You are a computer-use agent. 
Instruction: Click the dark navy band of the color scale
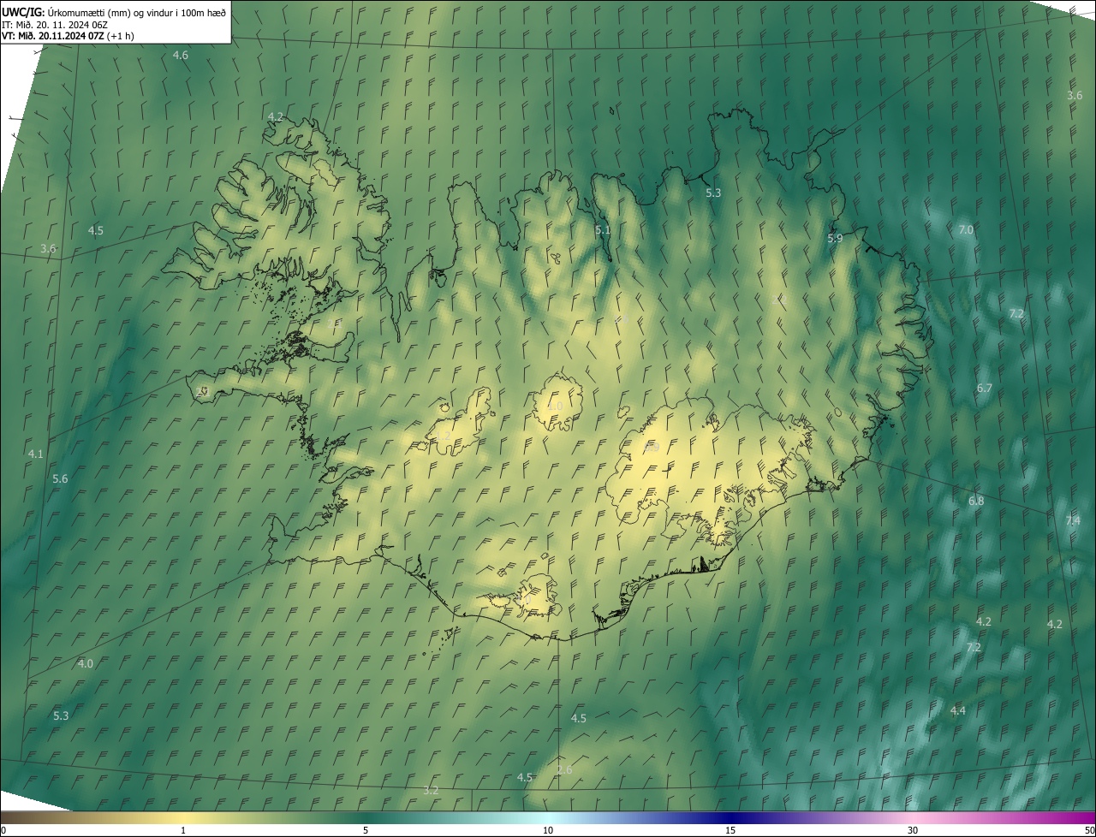[730, 818]
